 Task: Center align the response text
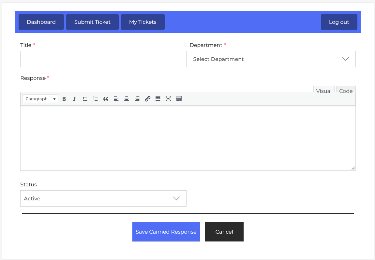[127, 99]
